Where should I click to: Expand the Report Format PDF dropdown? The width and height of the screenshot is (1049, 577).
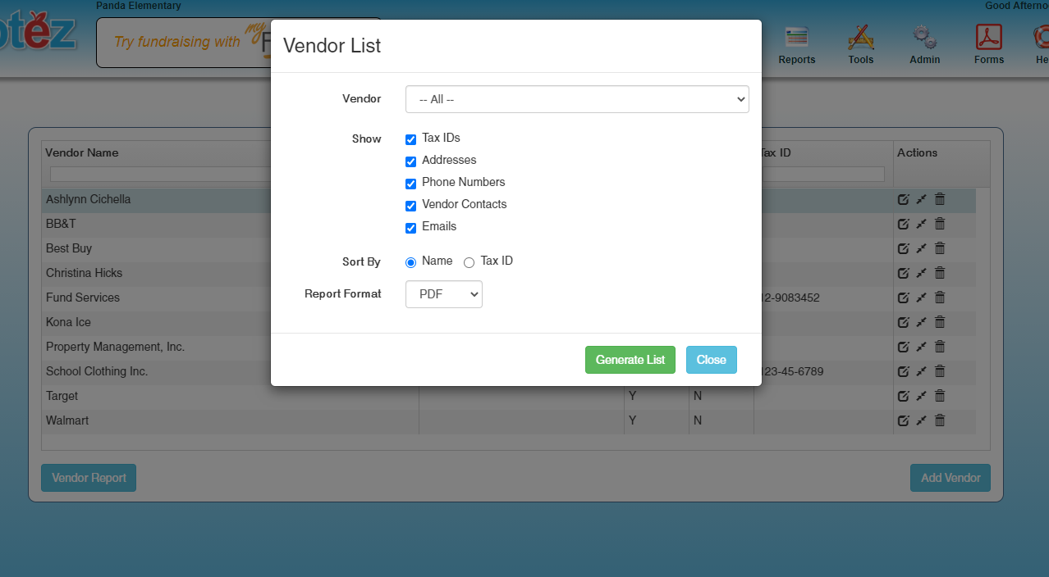(x=443, y=294)
